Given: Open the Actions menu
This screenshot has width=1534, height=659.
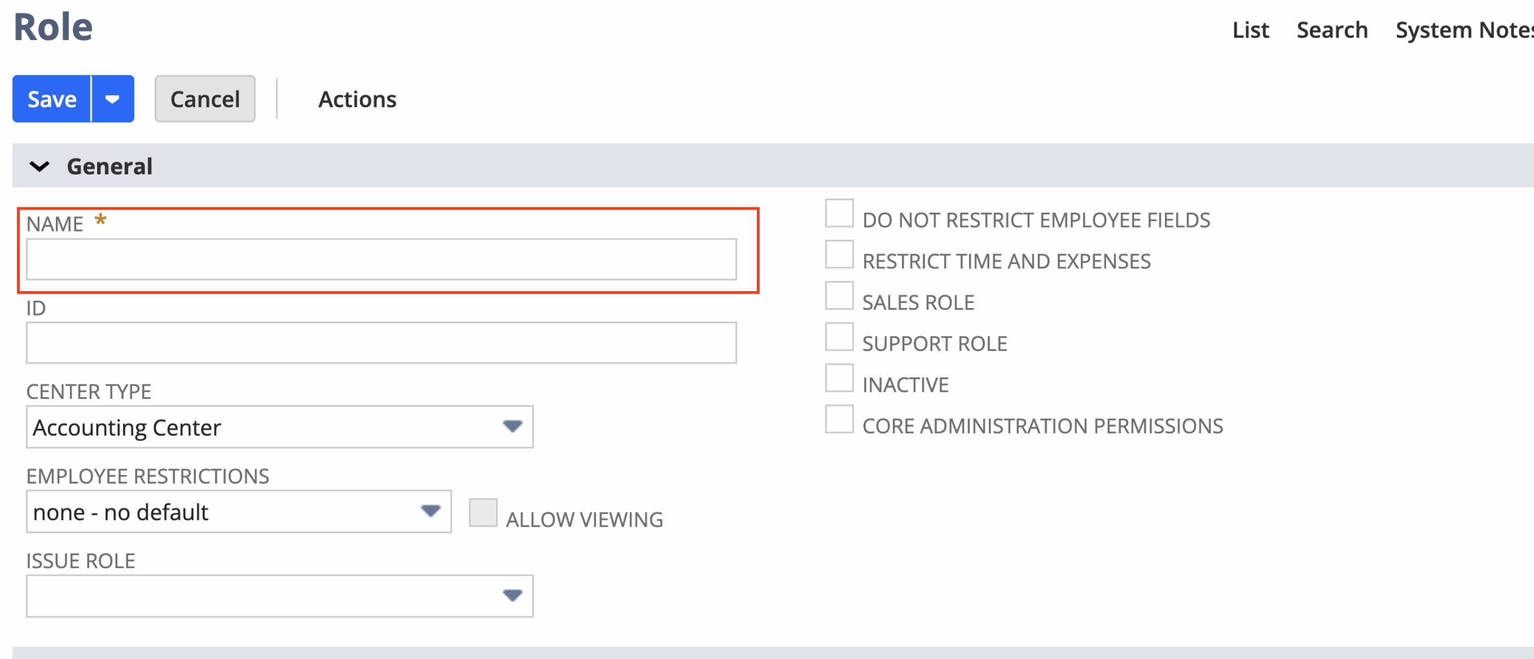Looking at the screenshot, I should click(357, 99).
